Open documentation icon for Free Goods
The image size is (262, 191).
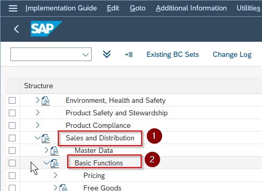pyautogui.click(x=63, y=188)
